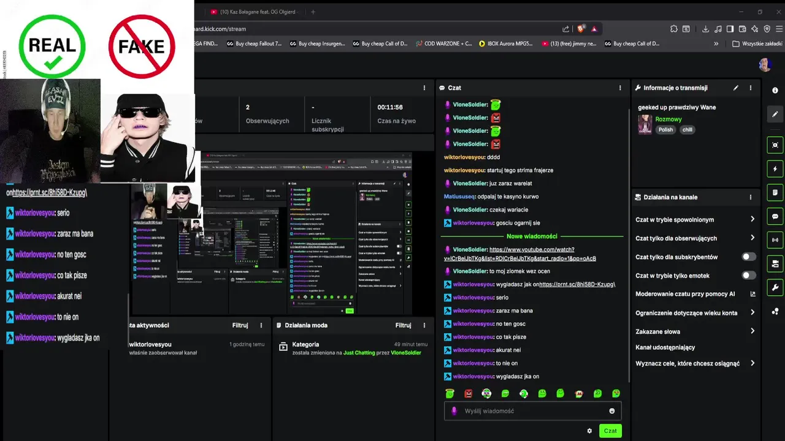This screenshot has height=441, width=785.
Task: Click the browser address bar URL
Action: pos(221,29)
